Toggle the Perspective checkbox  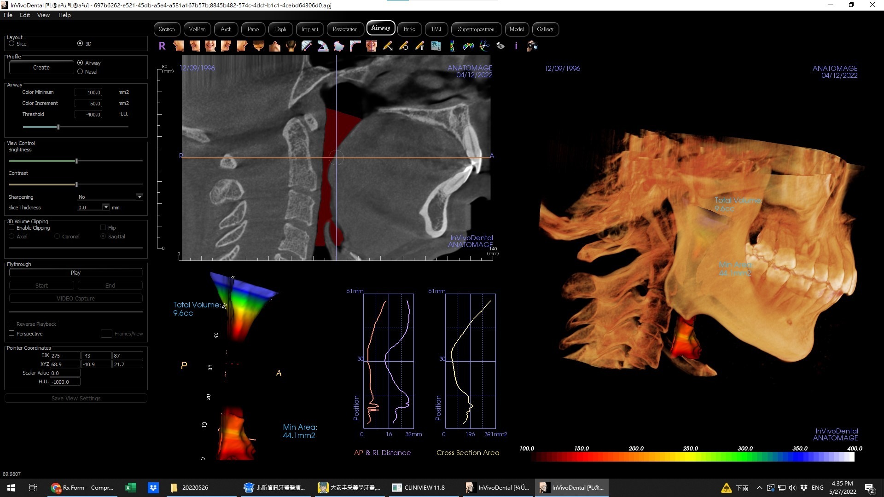[x=12, y=334]
